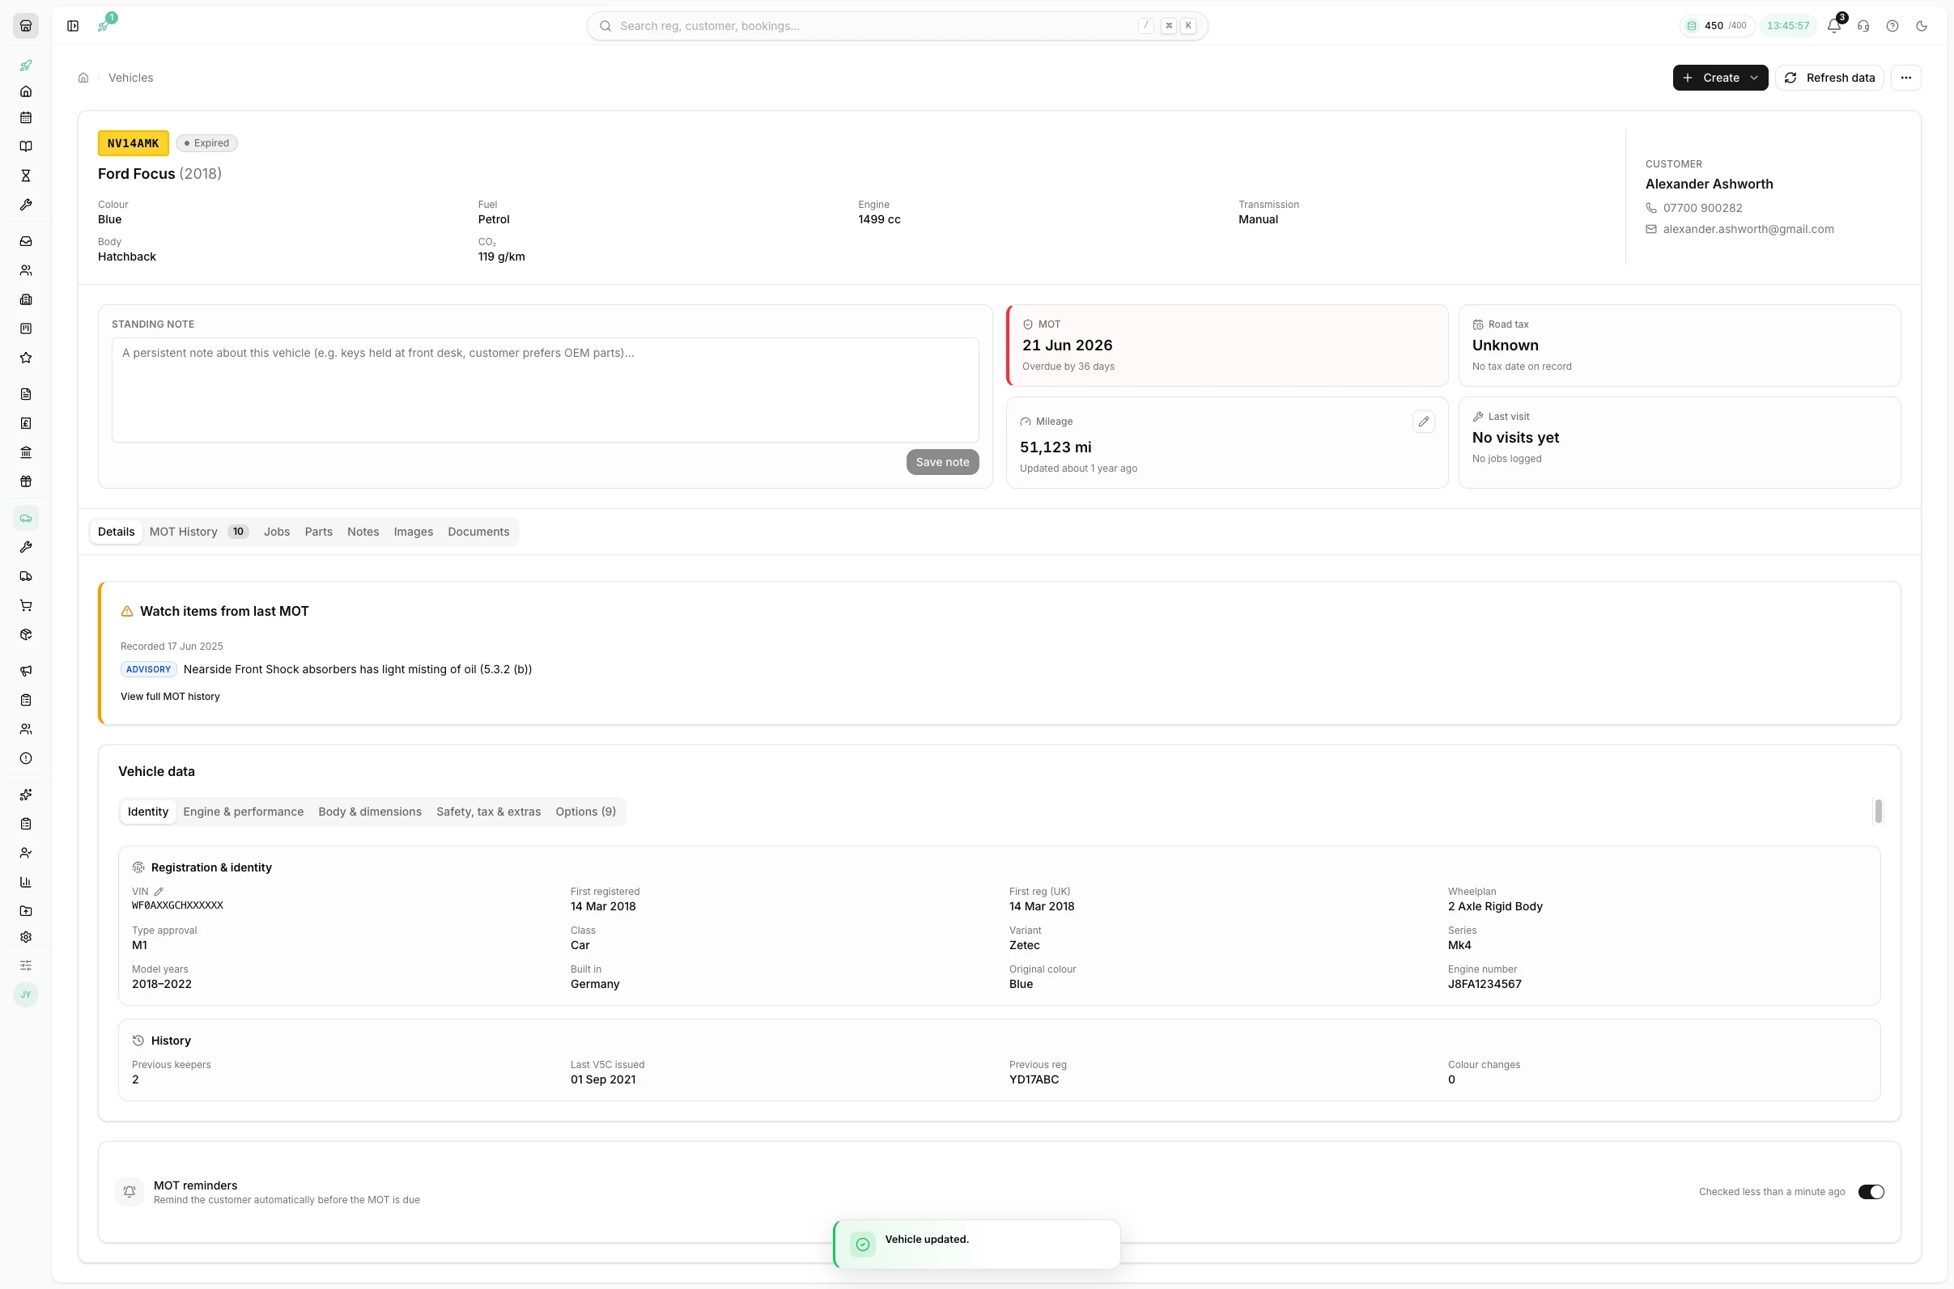Open the user-check icon in sidebar
Viewport: 1954px width, 1289px height.
pyautogui.click(x=25, y=854)
